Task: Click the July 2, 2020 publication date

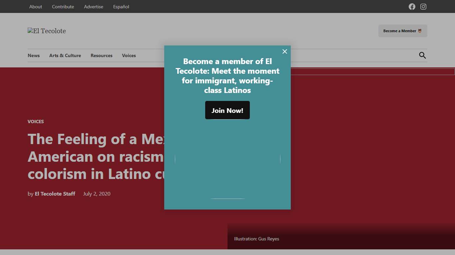Action: pyautogui.click(x=97, y=194)
